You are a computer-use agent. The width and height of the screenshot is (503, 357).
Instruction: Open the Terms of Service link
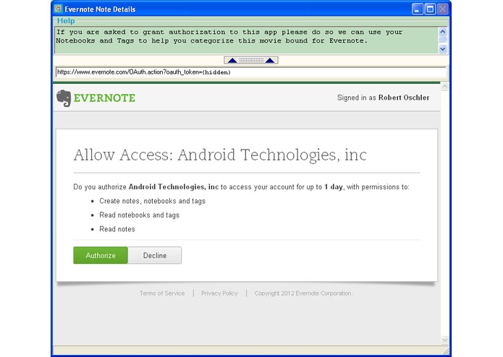pyautogui.click(x=162, y=293)
